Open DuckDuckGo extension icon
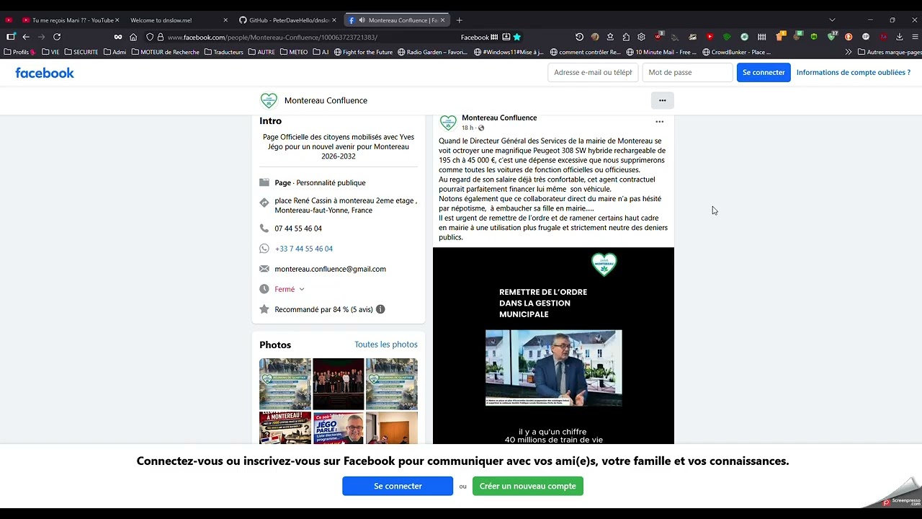Screen dimensions: 922x519 (849, 37)
